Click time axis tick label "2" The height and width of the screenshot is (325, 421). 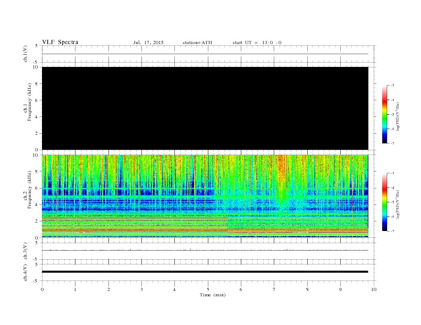tap(108, 289)
